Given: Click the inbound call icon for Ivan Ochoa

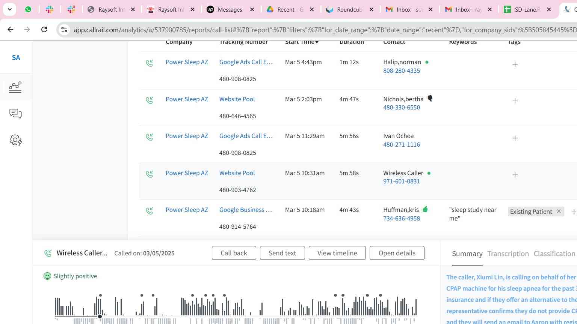Looking at the screenshot, I should (x=150, y=137).
